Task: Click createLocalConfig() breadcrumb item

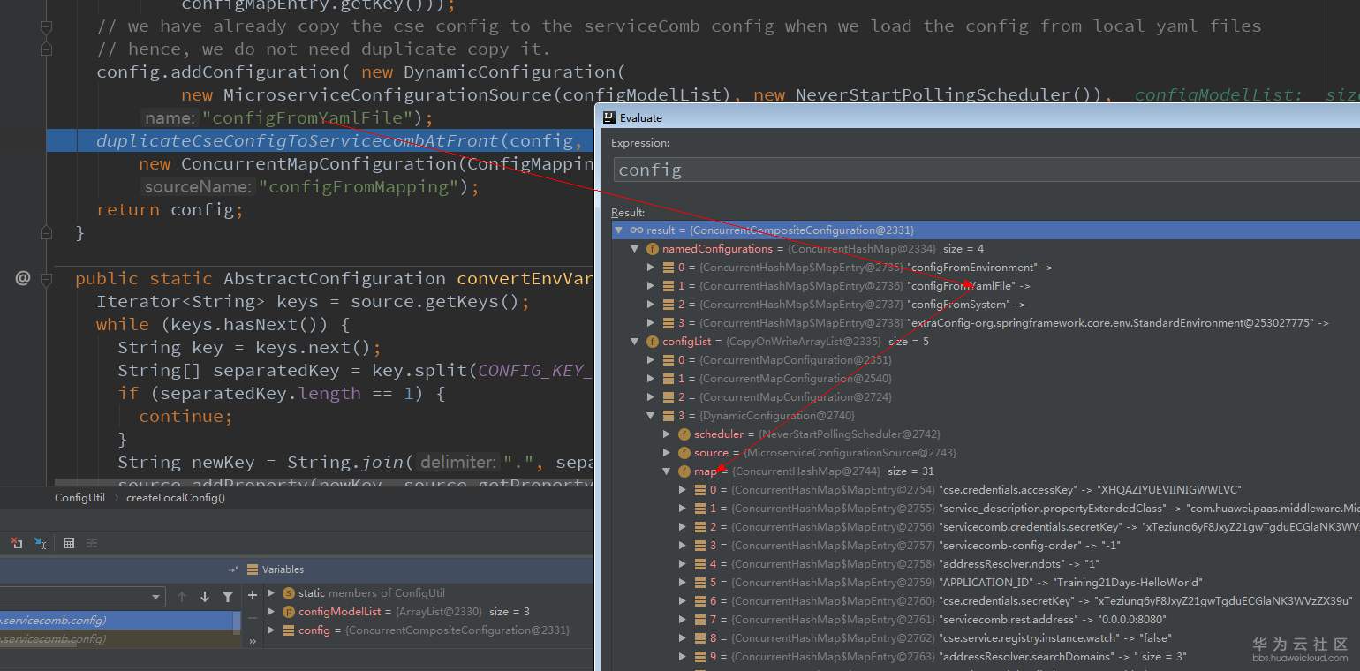Action: [x=175, y=497]
